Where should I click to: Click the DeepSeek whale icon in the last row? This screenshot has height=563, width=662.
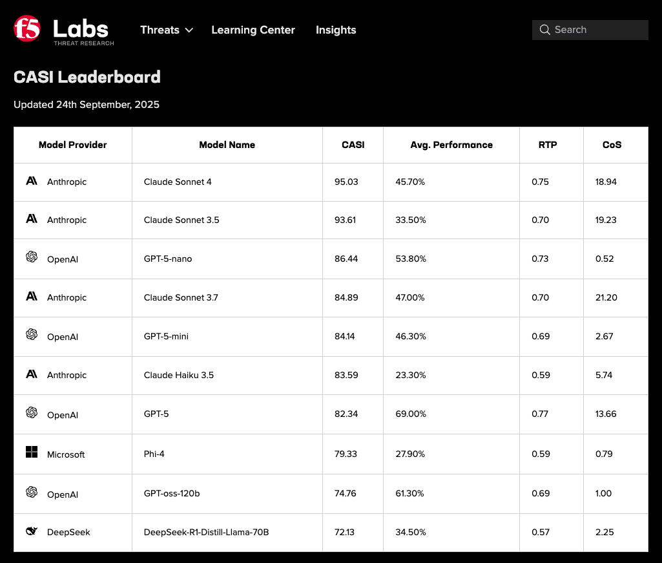(x=31, y=530)
